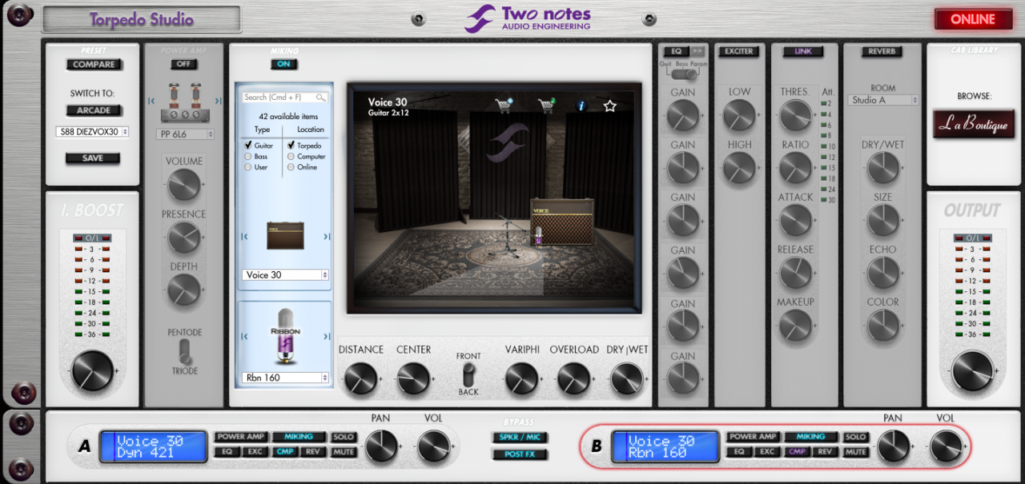Toggle the EQ section button

click(677, 51)
